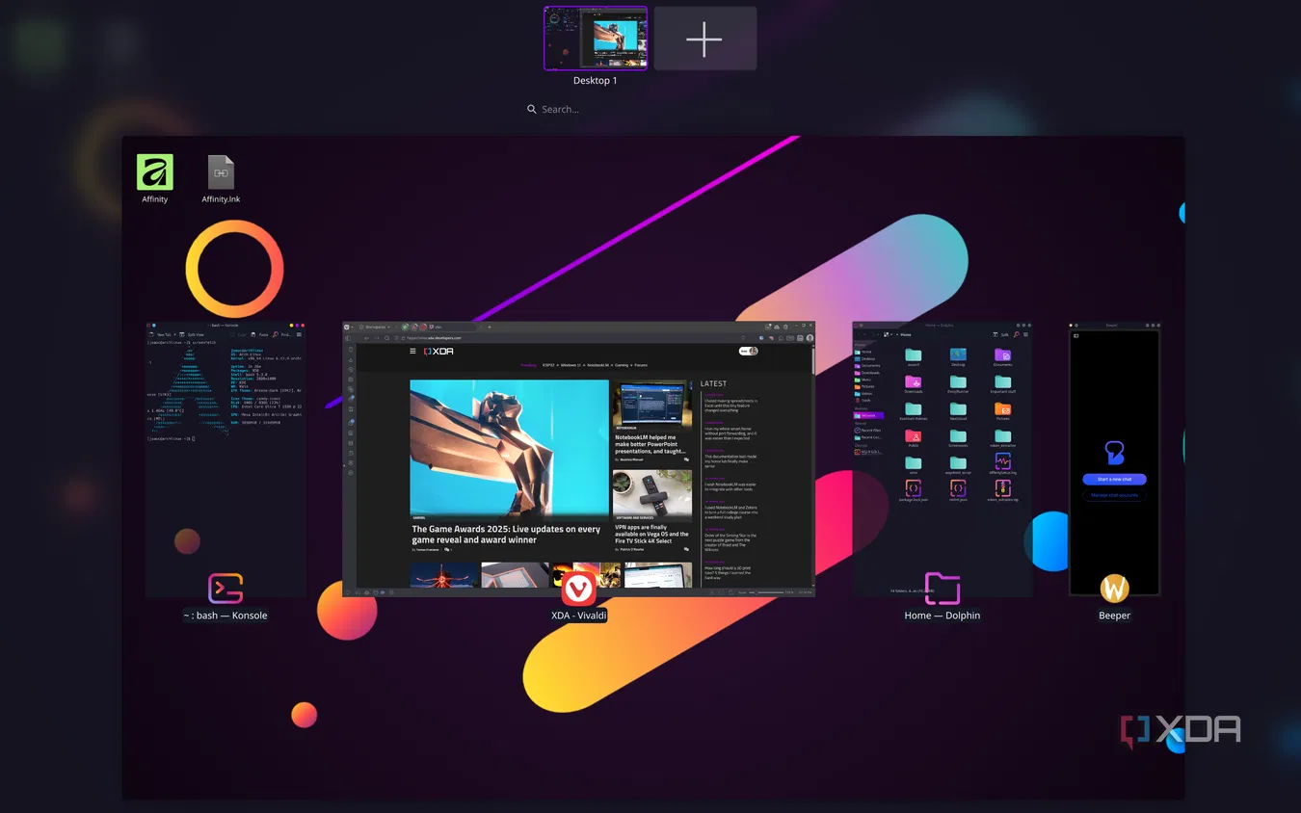Image resolution: width=1301 pixels, height=813 pixels.
Task: Open The Game Awards 2025 article headline
Action: click(x=506, y=535)
